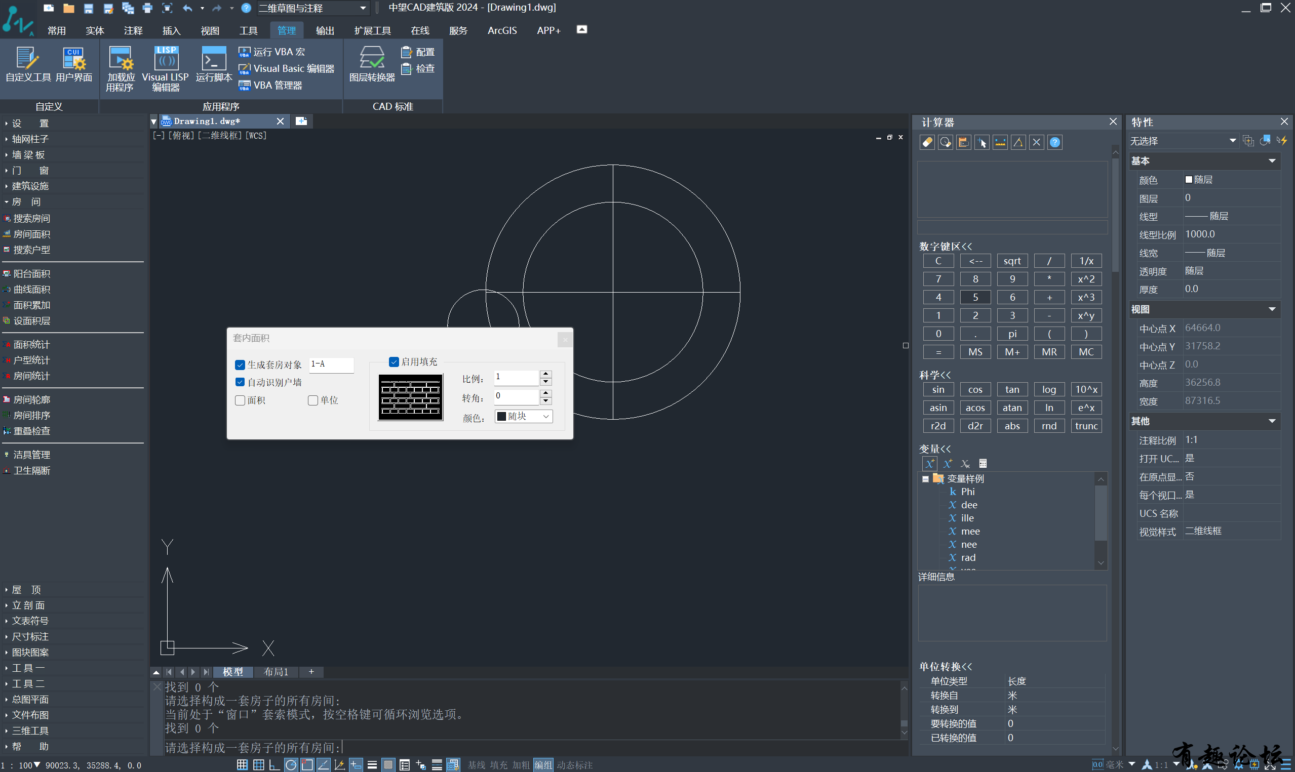Click 加载应用程序 load application icon
This screenshot has height=772, width=1295.
point(120,69)
